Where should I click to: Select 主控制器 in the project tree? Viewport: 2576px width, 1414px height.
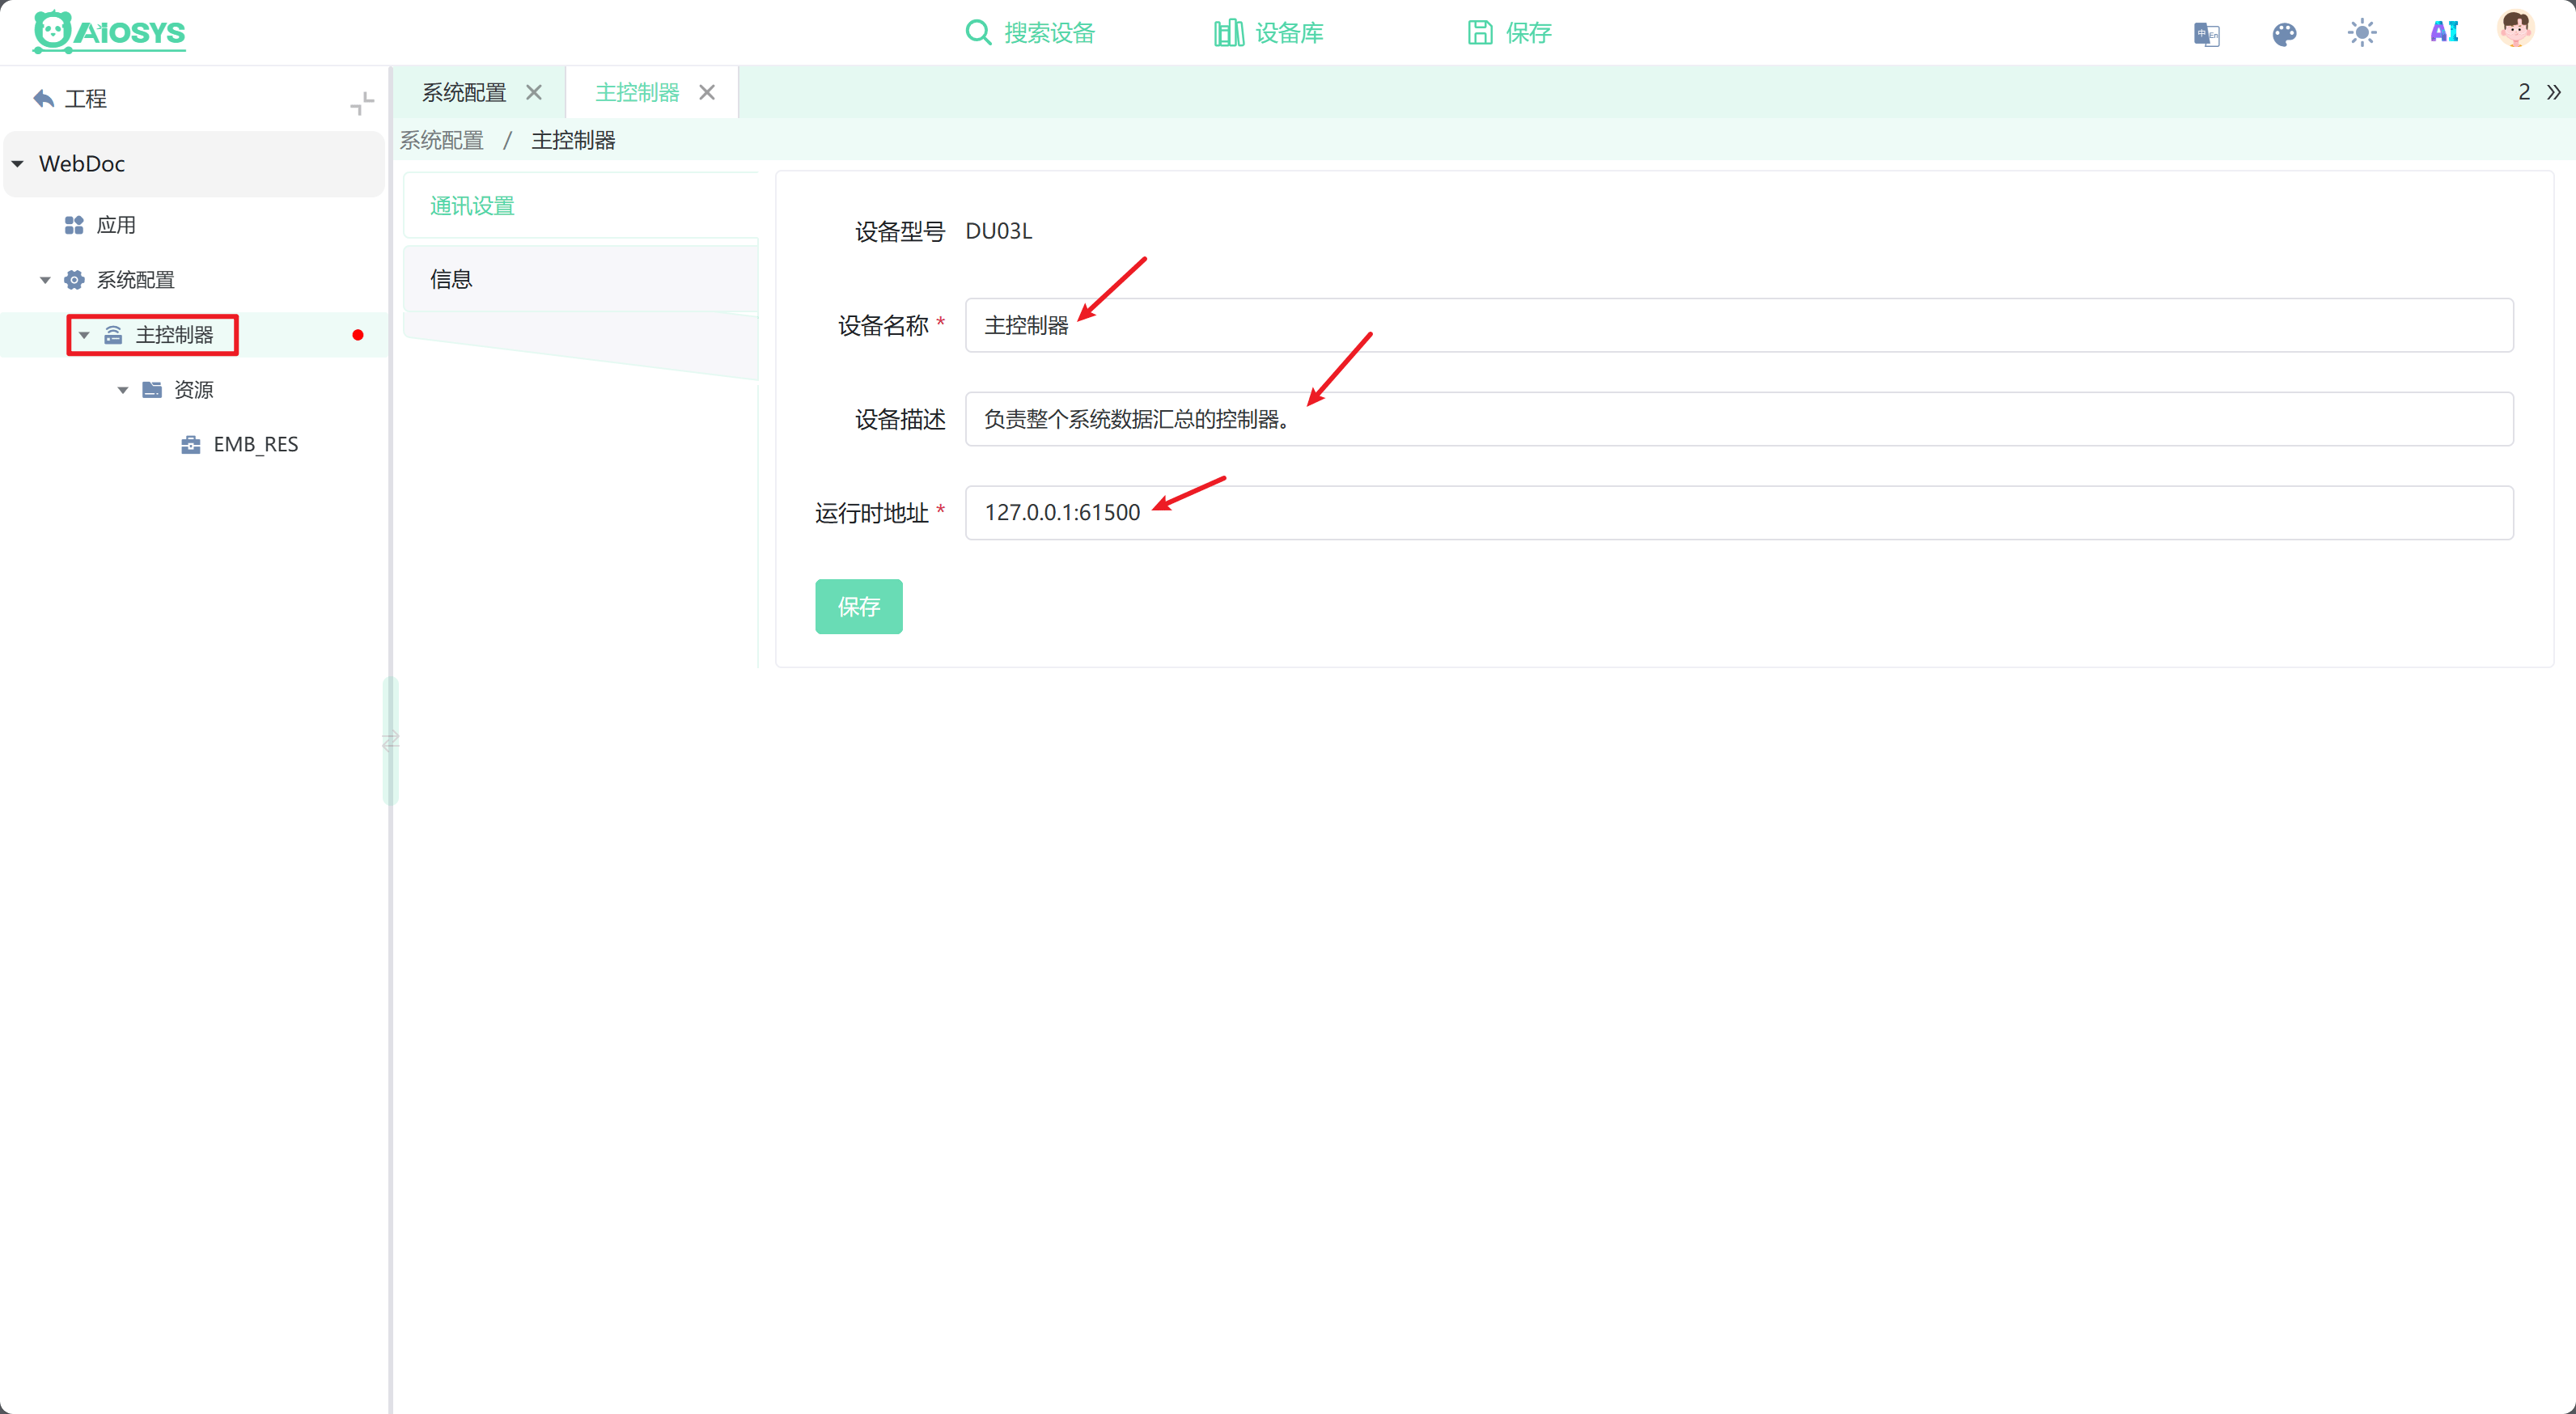click(174, 335)
